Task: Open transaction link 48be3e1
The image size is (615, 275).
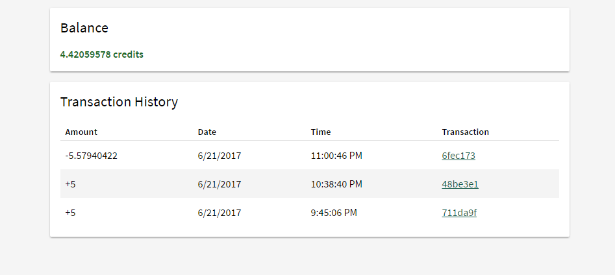Action: [460, 184]
